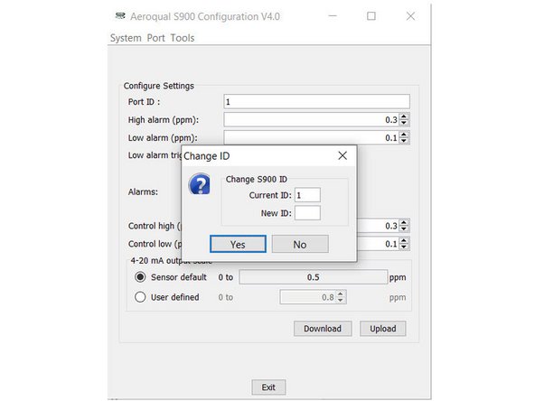Click the 'Change S900 ID' group label
Screen dimensions: 535x401
click(x=257, y=179)
